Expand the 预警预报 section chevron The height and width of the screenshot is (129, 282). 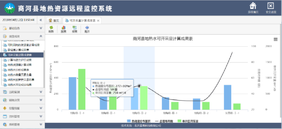(x=41, y=108)
